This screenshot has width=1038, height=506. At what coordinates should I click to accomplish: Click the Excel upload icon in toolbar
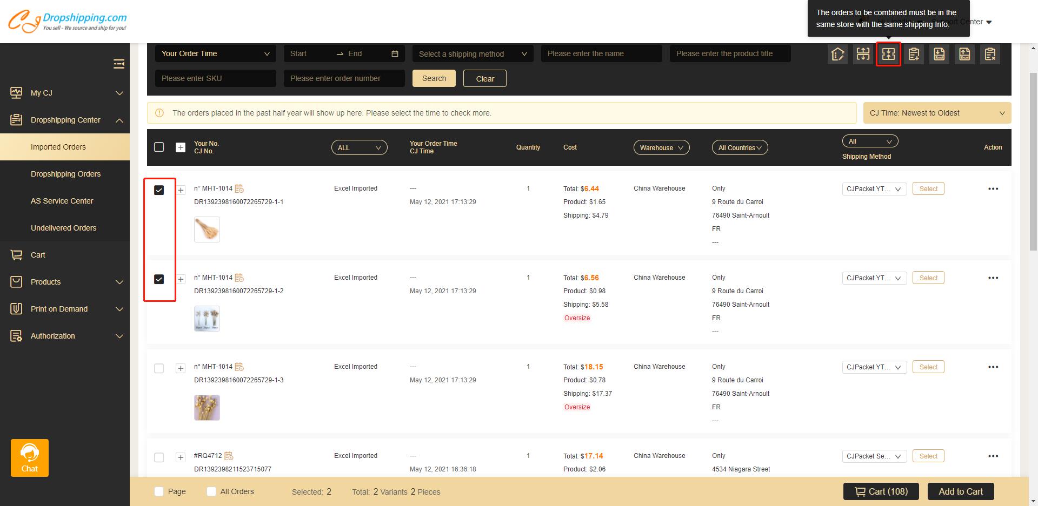point(964,54)
